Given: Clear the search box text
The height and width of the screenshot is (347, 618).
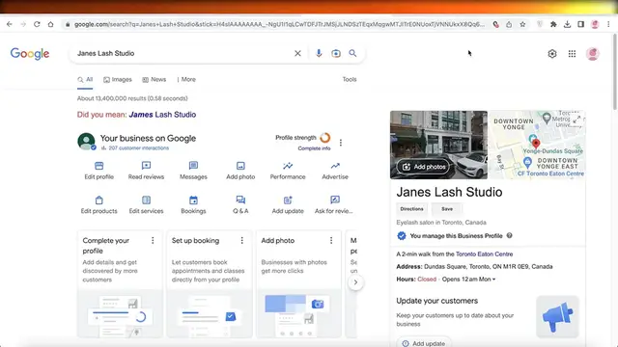Looking at the screenshot, I should pos(297,53).
